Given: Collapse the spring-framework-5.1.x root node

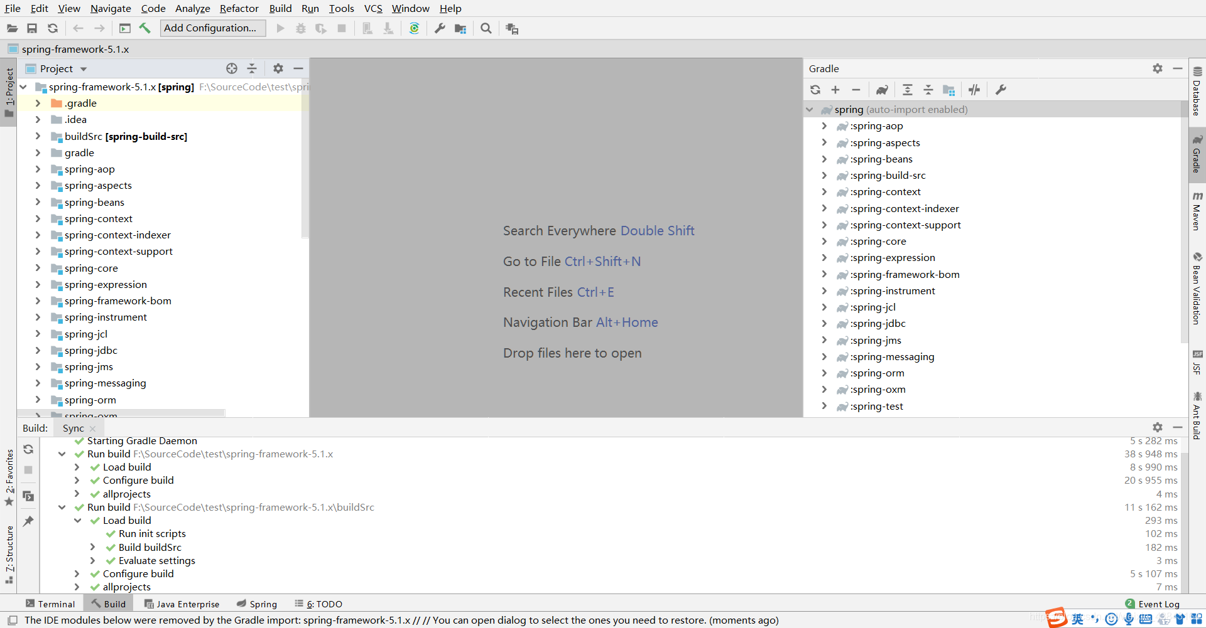Looking at the screenshot, I should click(x=24, y=87).
